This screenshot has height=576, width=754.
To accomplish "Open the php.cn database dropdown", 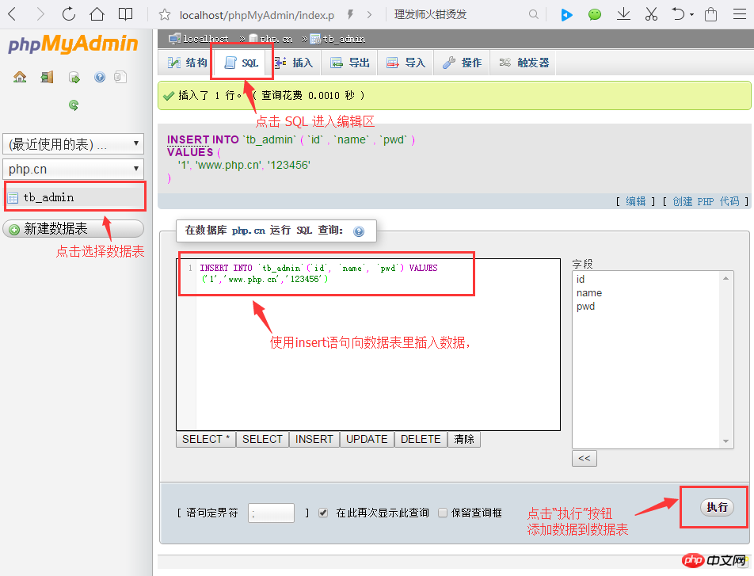I will (73, 168).
